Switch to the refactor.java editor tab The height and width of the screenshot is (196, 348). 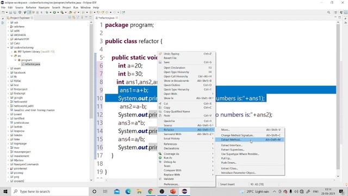click(x=107, y=18)
